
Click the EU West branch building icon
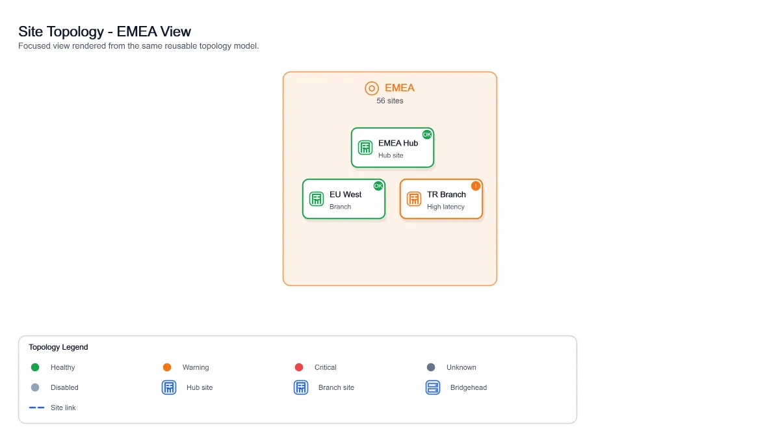point(317,199)
